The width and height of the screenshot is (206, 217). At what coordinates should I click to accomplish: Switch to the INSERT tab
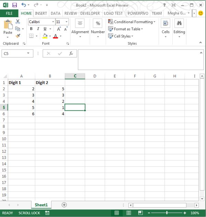coord(41,13)
